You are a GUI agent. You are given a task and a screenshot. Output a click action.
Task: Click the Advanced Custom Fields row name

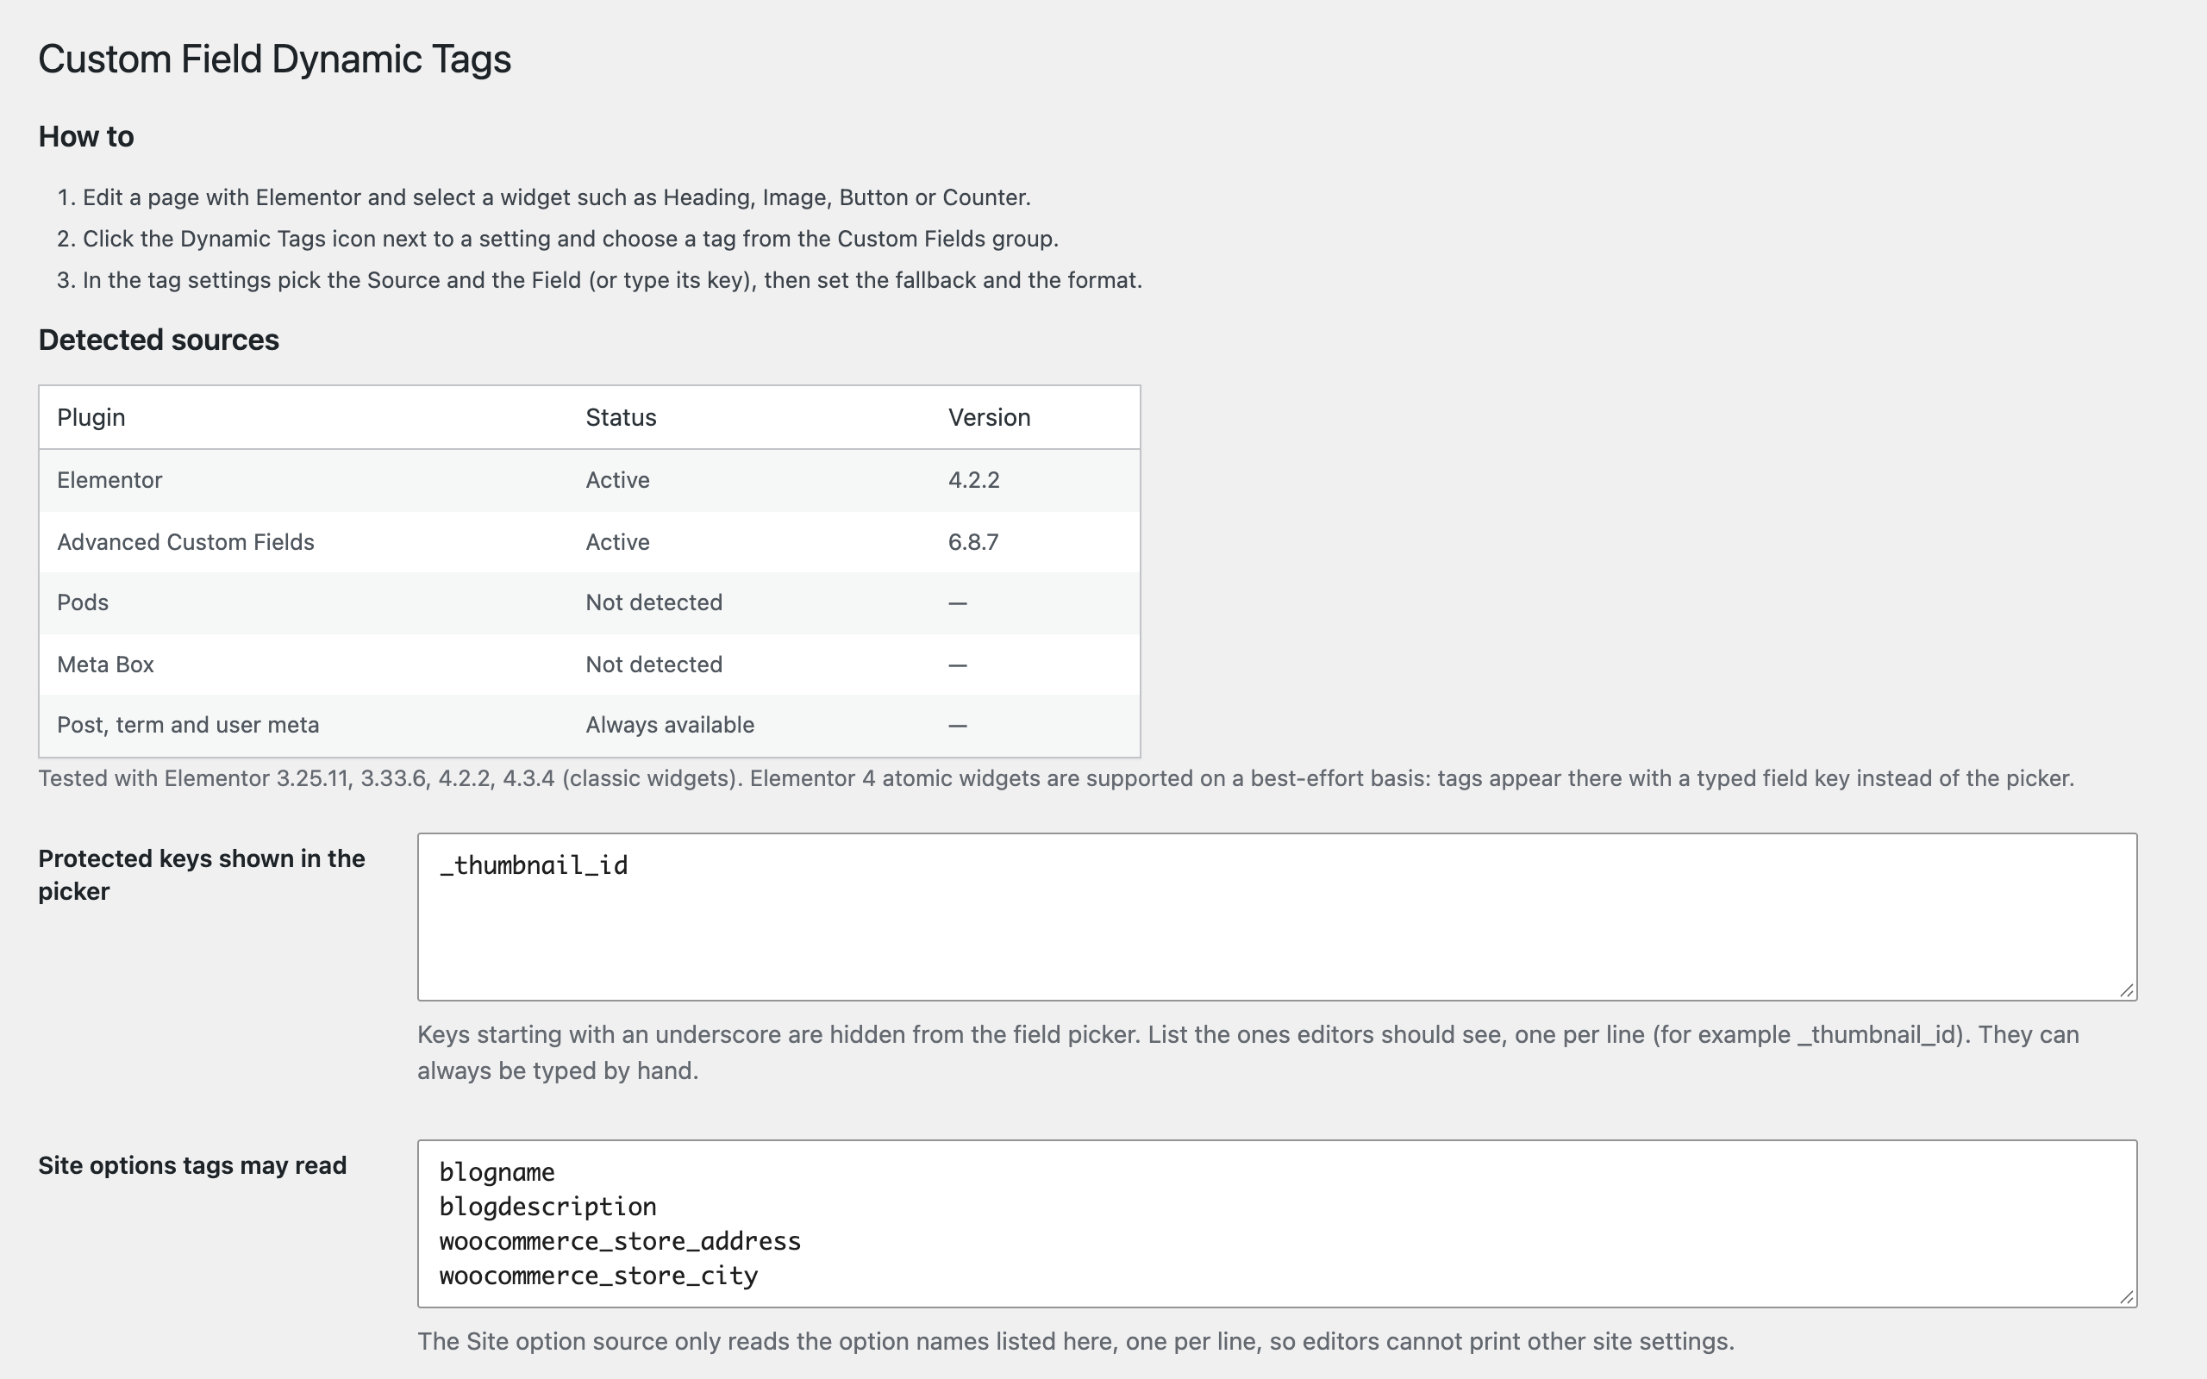tap(185, 543)
